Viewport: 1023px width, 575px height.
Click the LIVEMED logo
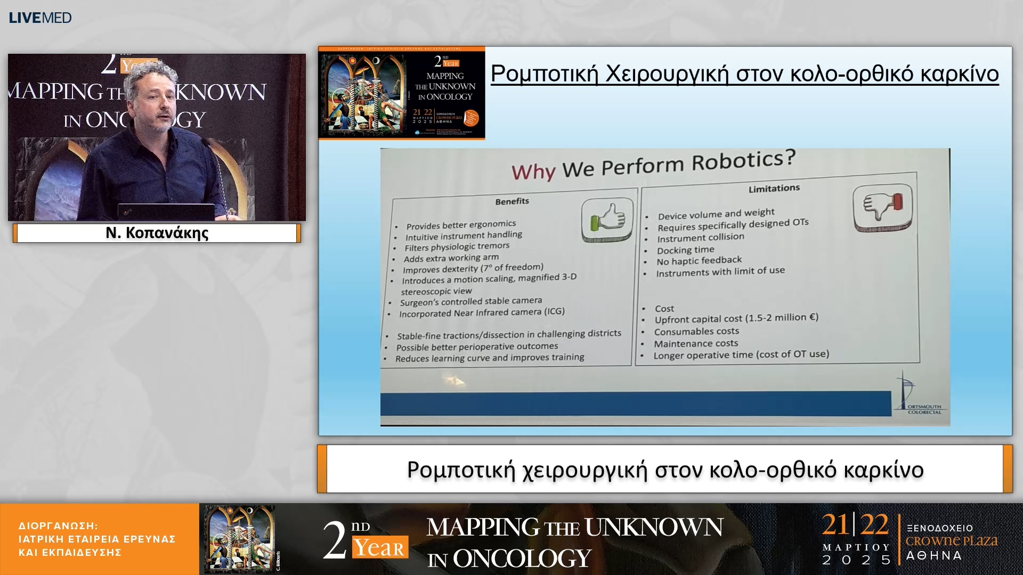tap(40, 18)
